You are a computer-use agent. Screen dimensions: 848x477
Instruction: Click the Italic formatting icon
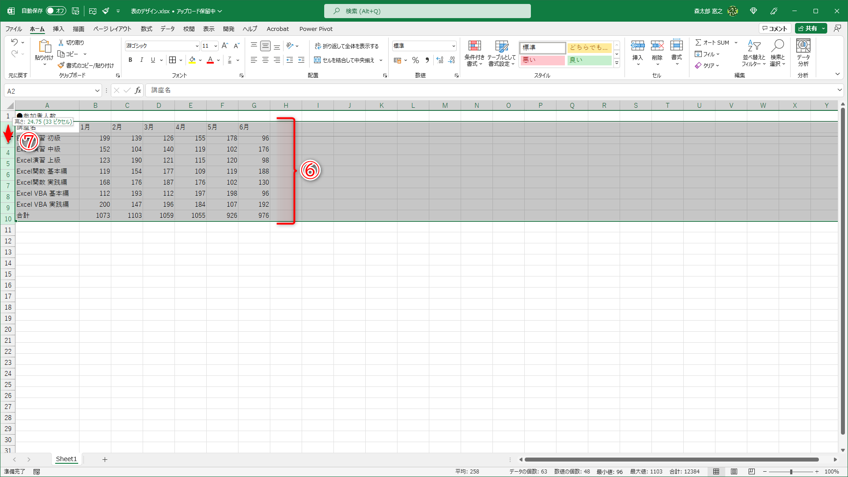[x=141, y=60]
